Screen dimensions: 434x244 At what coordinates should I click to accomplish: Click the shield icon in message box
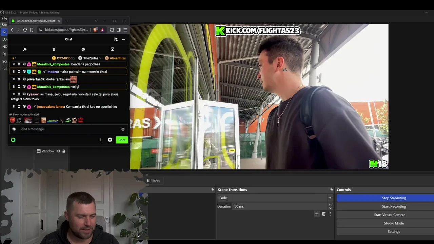14,129
